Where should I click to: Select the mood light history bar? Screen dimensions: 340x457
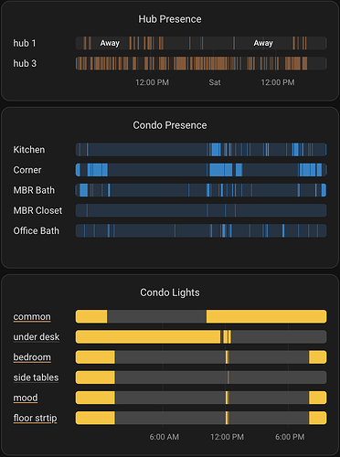[201, 398]
